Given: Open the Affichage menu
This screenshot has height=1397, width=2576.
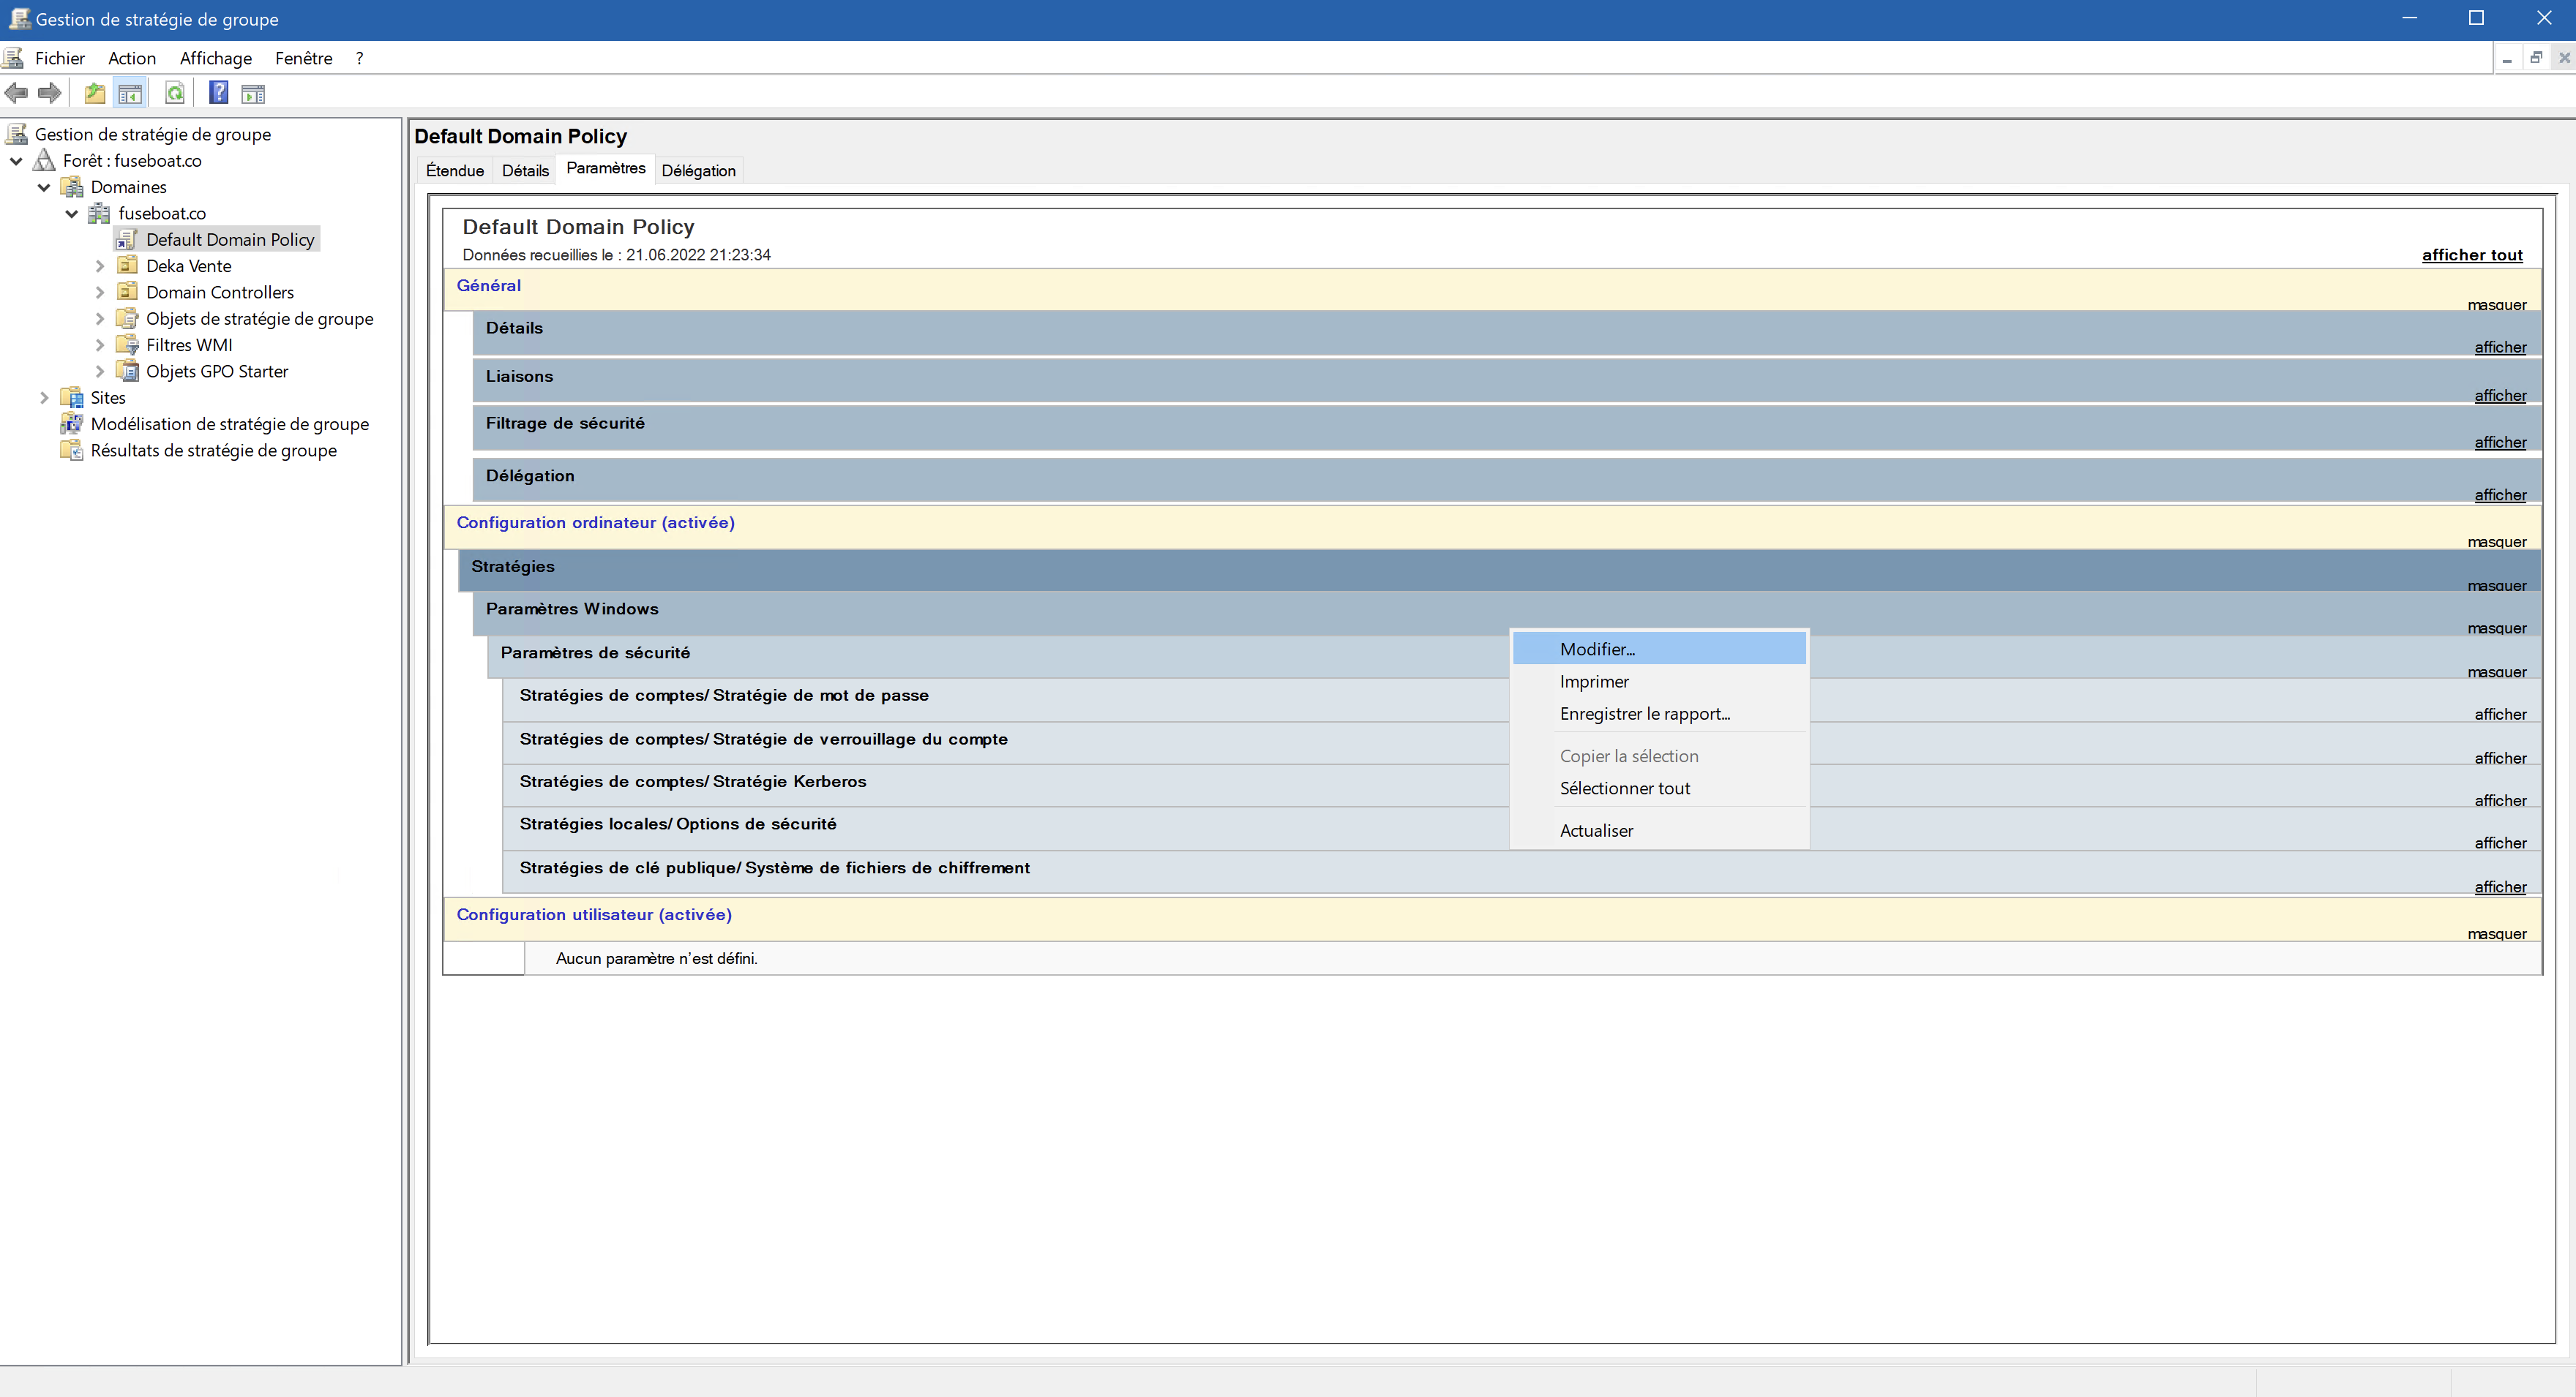Looking at the screenshot, I should (216, 58).
